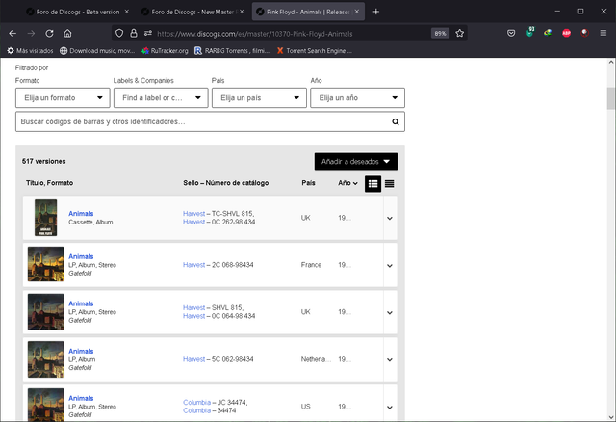
Task: Switch to 'Foro de Discogs - New Master' tab
Action: [x=192, y=12]
